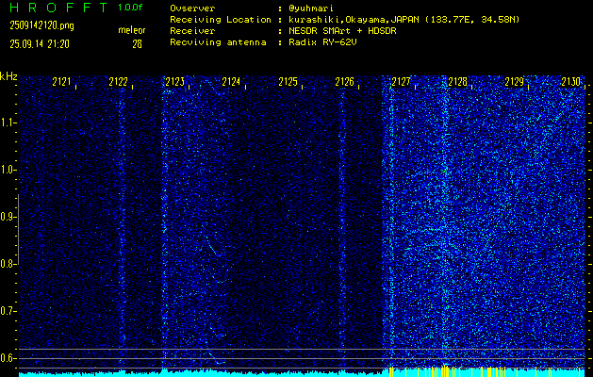Select the filename 2509142120.png
The image size is (593, 377).
(x=42, y=25)
